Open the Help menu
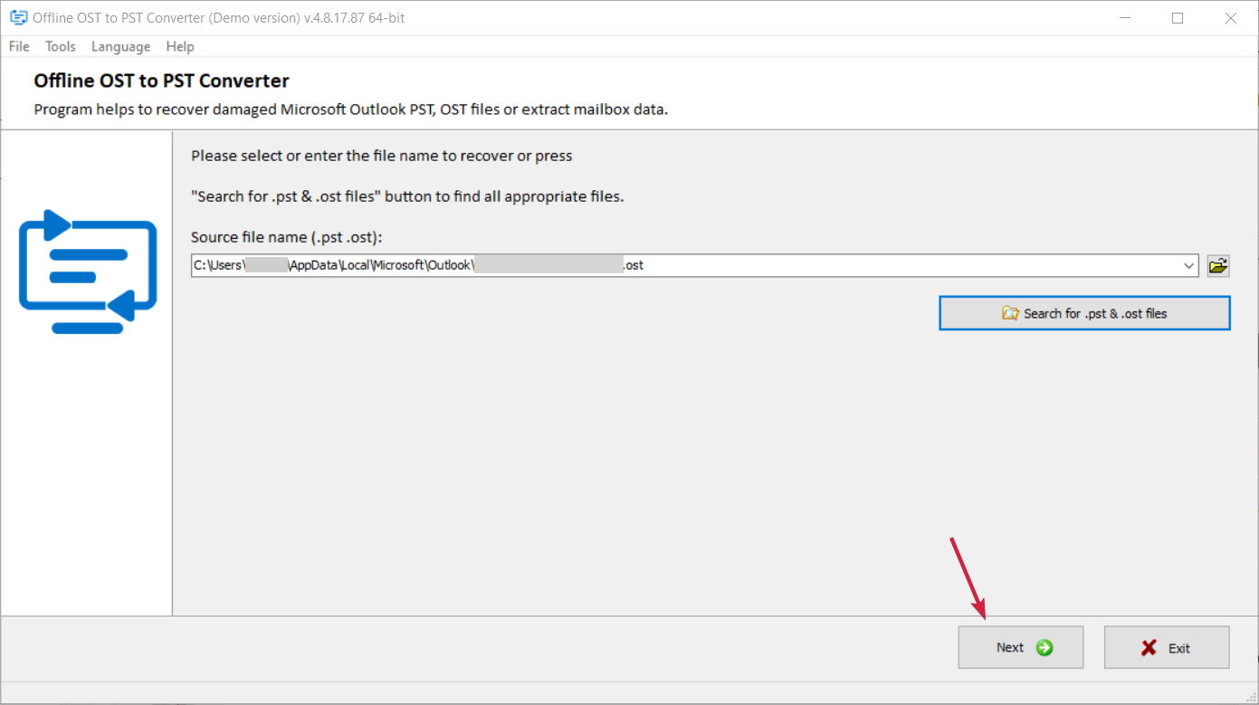 point(180,46)
